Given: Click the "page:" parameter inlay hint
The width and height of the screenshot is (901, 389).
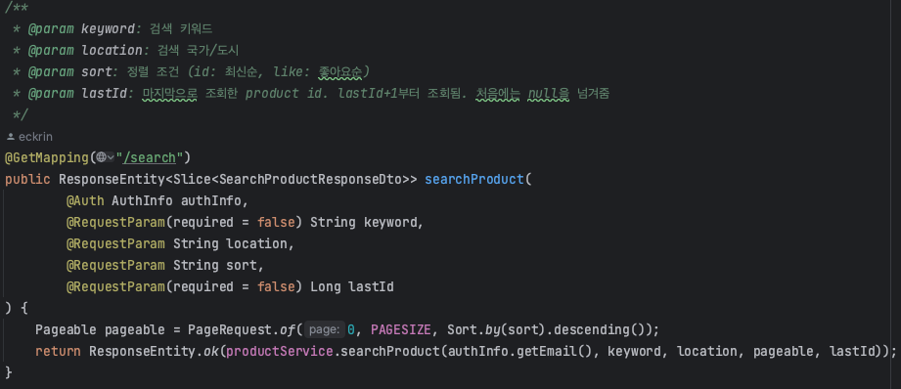Looking at the screenshot, I should pyautogui.click(x=325, y=330).
